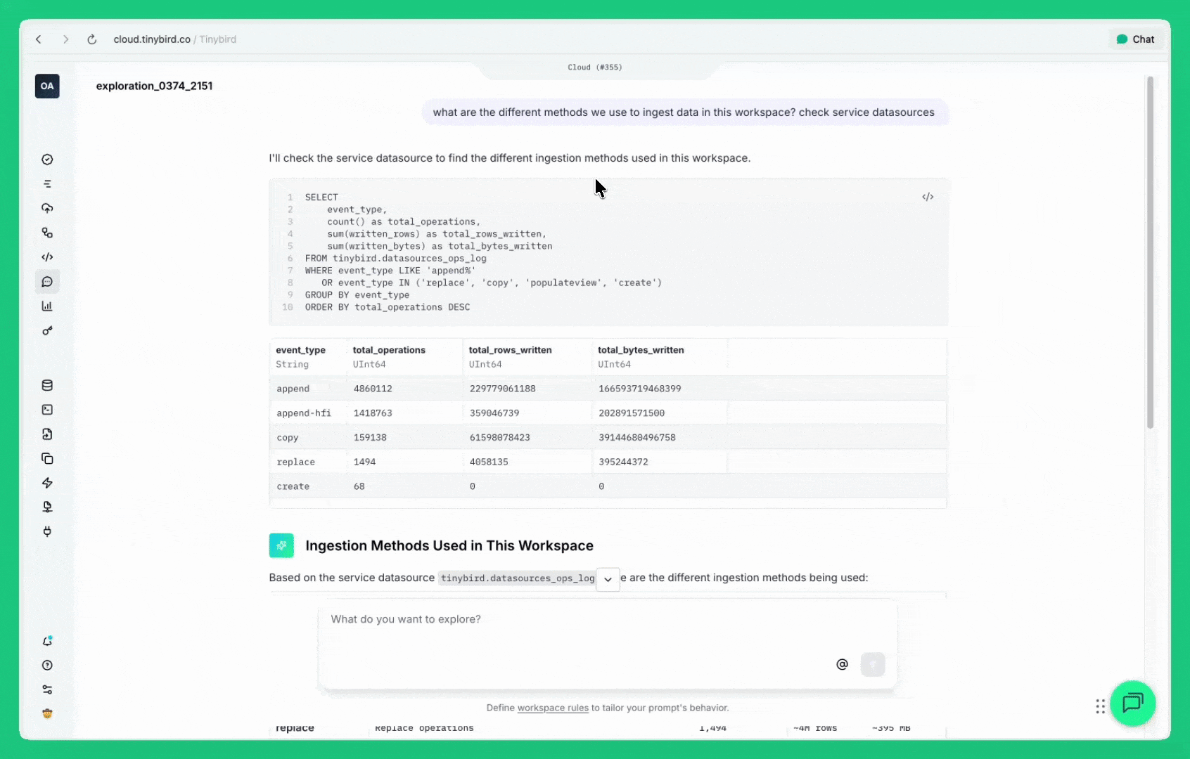
Task: Open the sliders settings icon in sidebar
Action: click(47, 689)
